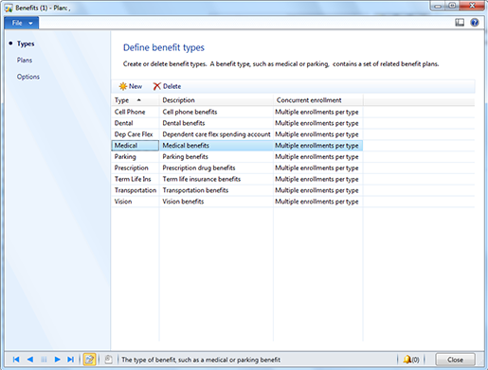Toggle the edit record pencil icon
Image resolution: width=488 pixels, height=370 pixels.
click(89, 360)
